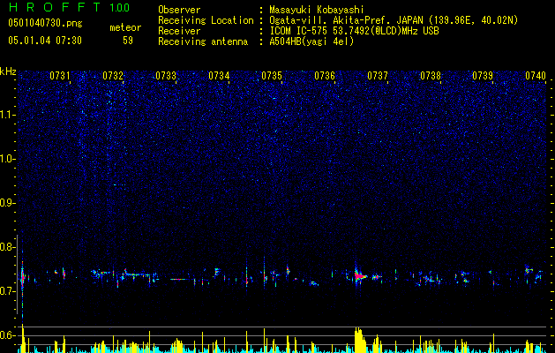555x353 pixels.
Task: Click the 0.6 frequency axis label
Action: tap(8, 335)
